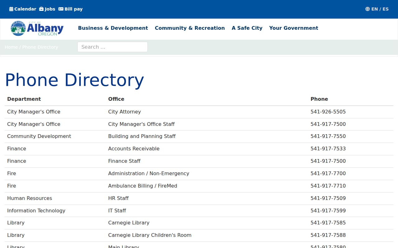Select Administration / Non-Emergency cell

coord(149,173)
